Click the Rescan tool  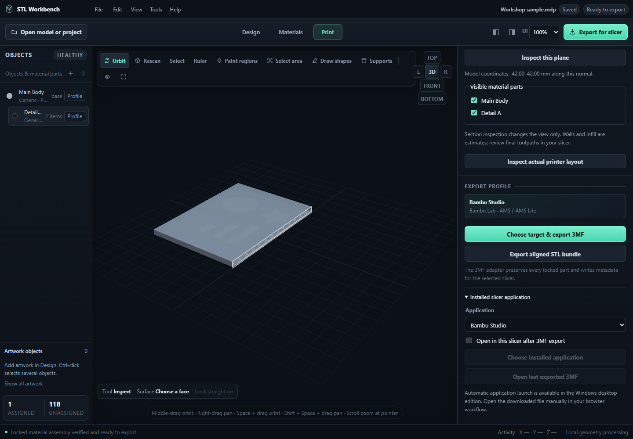[x=148, y=61]
